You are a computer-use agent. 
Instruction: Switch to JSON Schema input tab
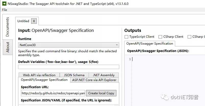point(74,75)
